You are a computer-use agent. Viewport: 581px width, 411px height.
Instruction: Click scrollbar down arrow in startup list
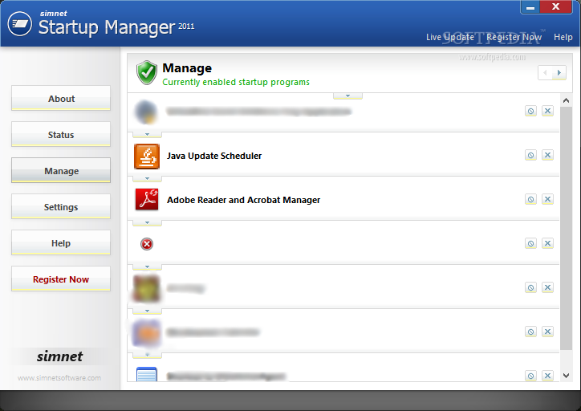click(x=566, y=376)
